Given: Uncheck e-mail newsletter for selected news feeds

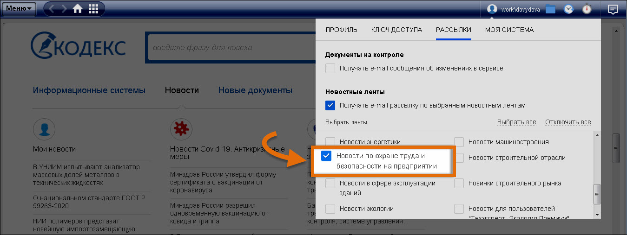Looking at the screenshot, I should tap(330, 106).
